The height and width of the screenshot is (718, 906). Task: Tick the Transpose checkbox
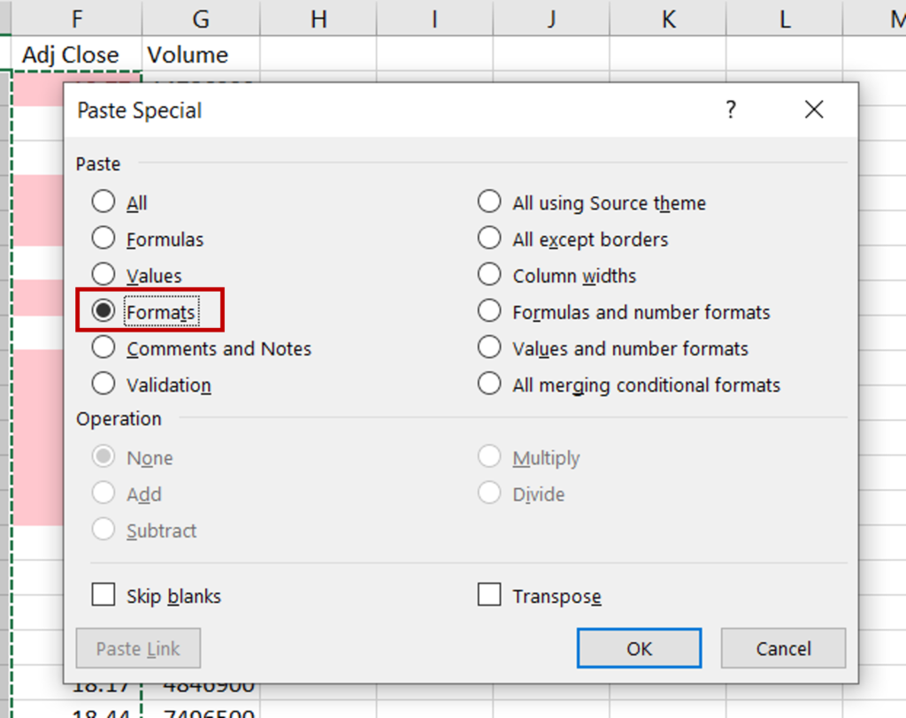(489, 594)
